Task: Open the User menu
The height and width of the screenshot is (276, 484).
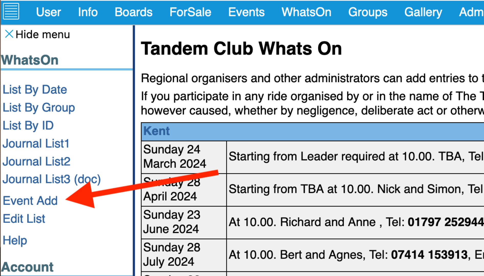Action: coord(48,12)
